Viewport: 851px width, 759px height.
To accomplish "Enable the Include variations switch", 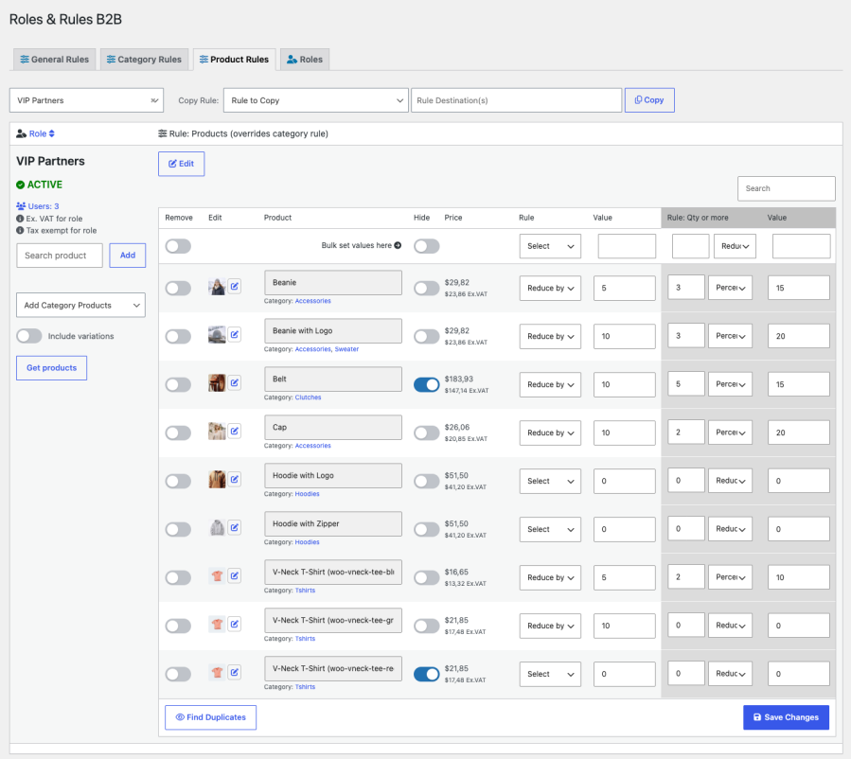I will (28, 336).
